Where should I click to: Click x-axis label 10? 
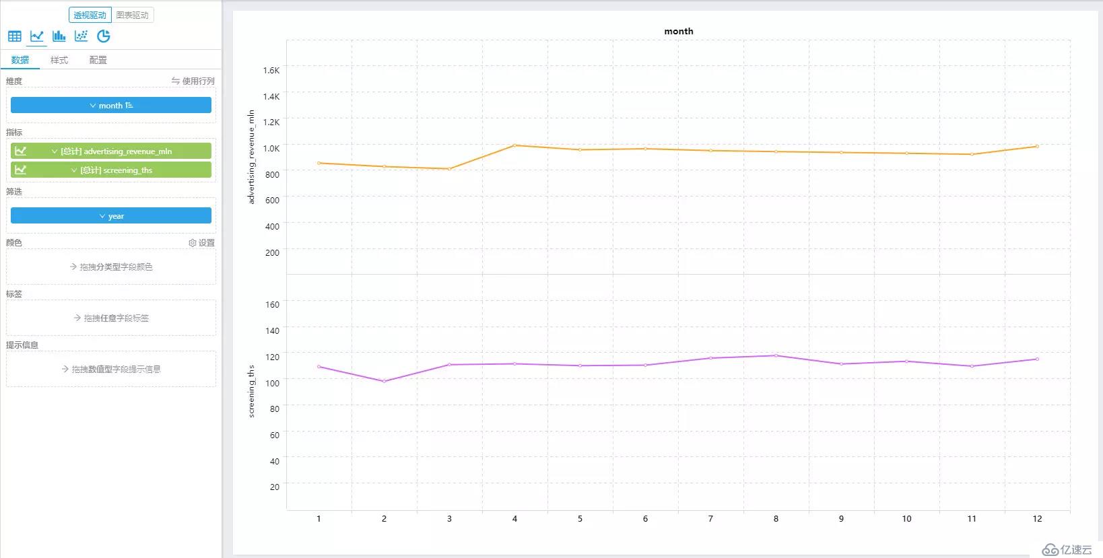[906, 519]
